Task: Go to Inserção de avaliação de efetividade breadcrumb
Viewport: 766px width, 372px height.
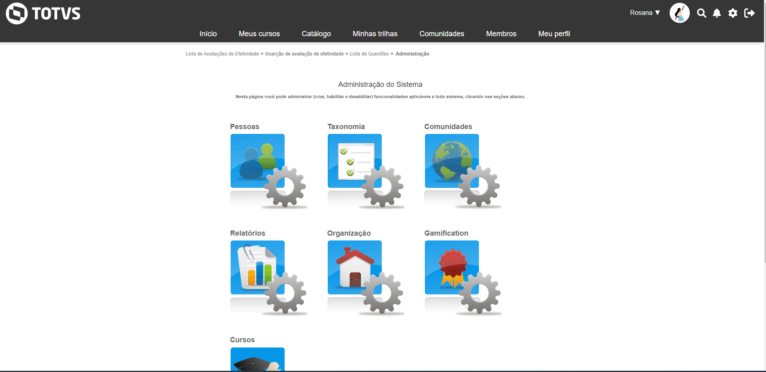Action: (x=304, y=54)
